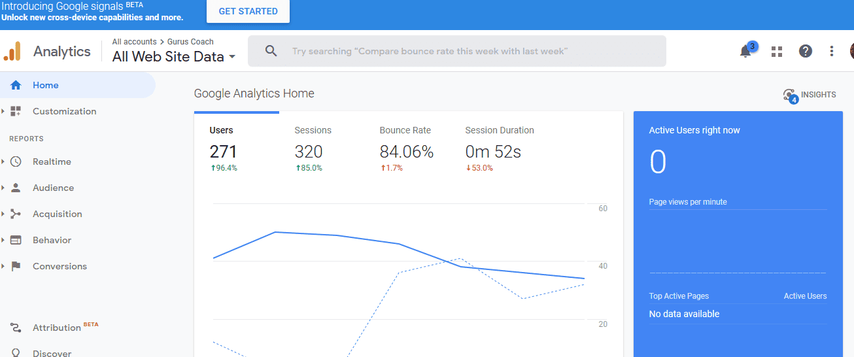Click the No data available text
This screenshot has width=854, height=357.
click(684, 314)
